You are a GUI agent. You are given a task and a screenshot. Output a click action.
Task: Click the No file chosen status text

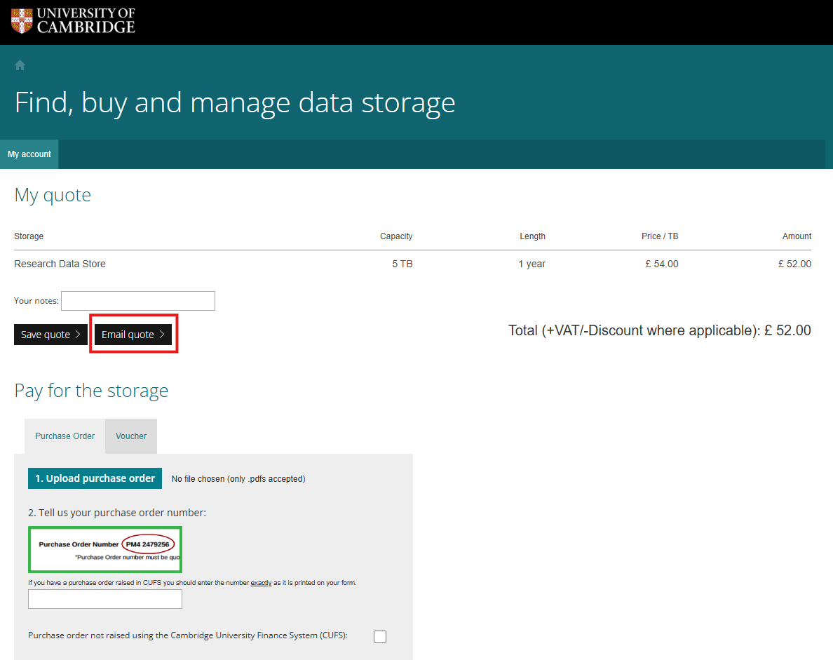pos(238,479)
